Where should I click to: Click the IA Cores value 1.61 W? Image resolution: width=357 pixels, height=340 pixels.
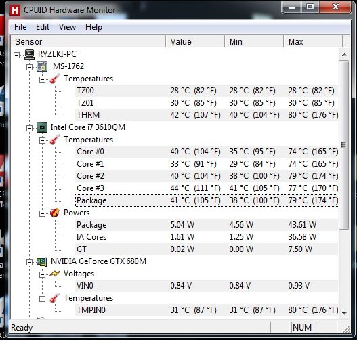pos(182,237)
